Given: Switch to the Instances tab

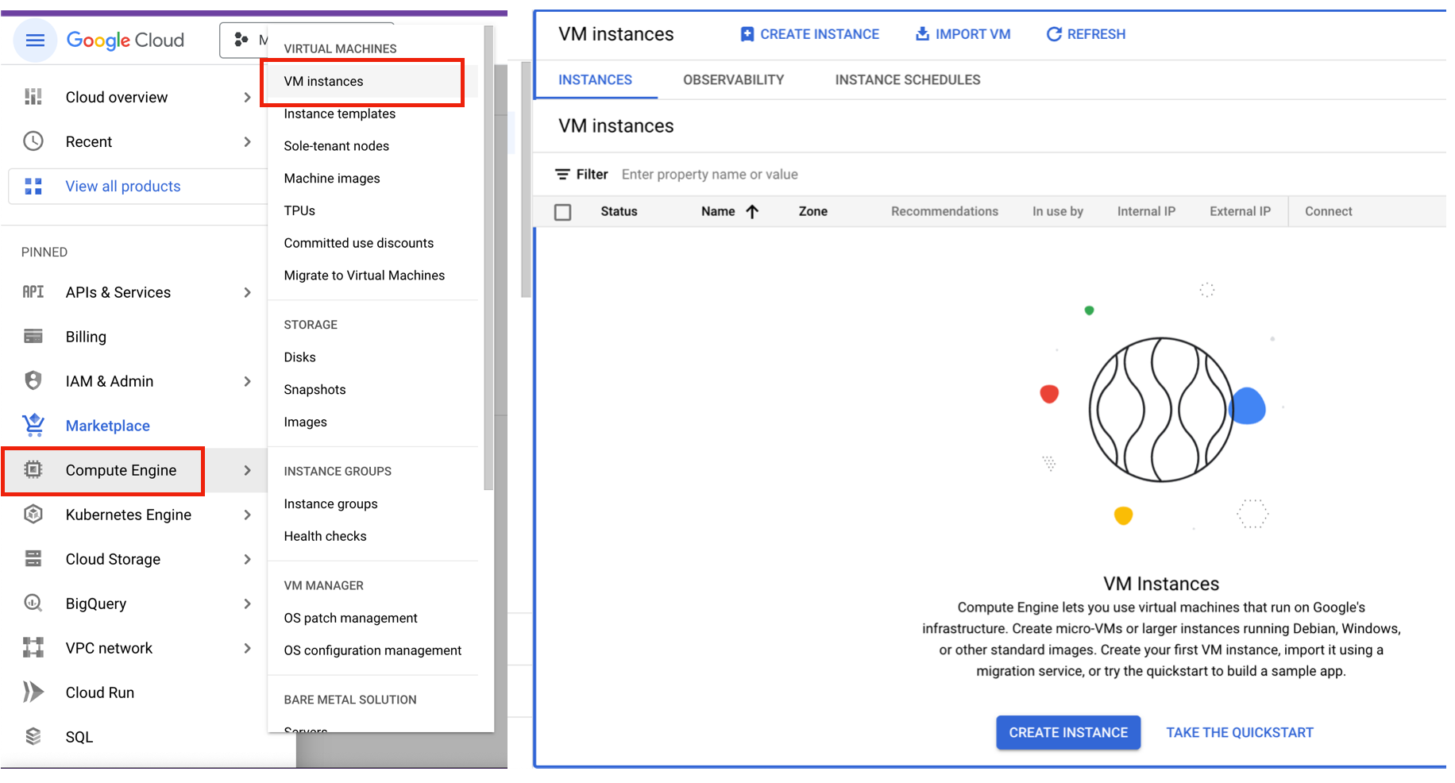Looking at the screenshot, I should (596, 80).
